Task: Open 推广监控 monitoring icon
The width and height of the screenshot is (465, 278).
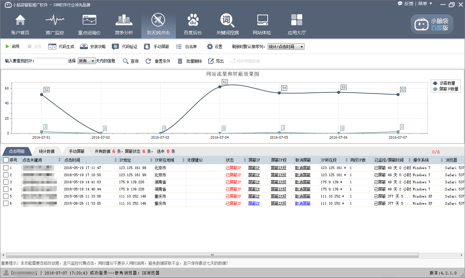Action: (x=55, y=20)
